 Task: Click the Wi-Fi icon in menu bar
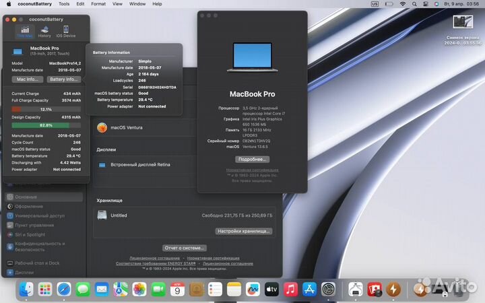click(x=402, y=4)
